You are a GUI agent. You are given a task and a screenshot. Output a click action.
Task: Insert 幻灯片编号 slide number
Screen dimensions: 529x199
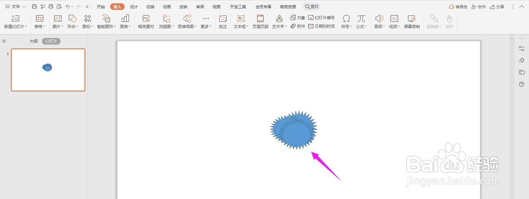point(321,17)
